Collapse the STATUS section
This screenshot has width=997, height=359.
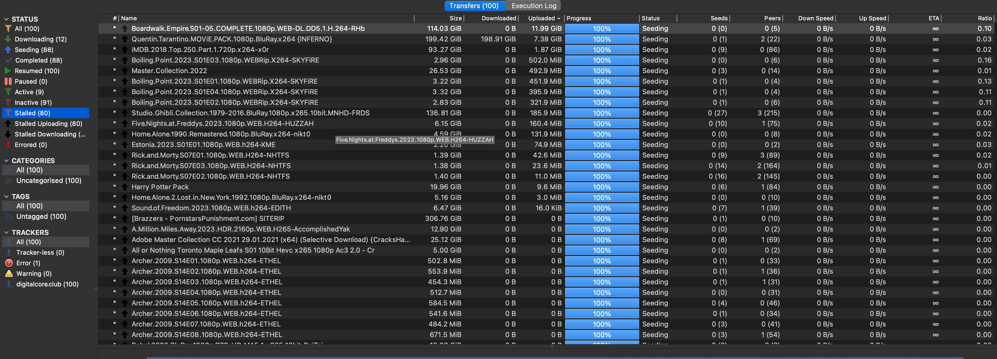[6, 19]
